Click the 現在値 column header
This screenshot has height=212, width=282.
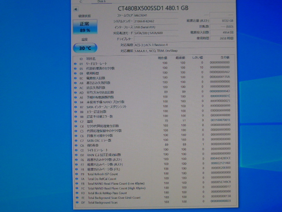point(163,58)
